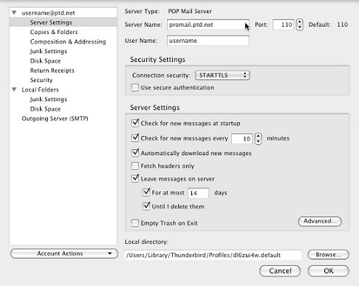Viewport: 359px width, 286px height.
Task: Click the Cancel button
Action: pyautogui.click(x=280, y=271)
